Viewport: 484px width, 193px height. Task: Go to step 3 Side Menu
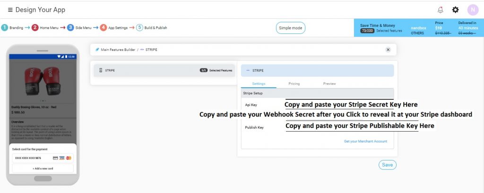(79, 28)
